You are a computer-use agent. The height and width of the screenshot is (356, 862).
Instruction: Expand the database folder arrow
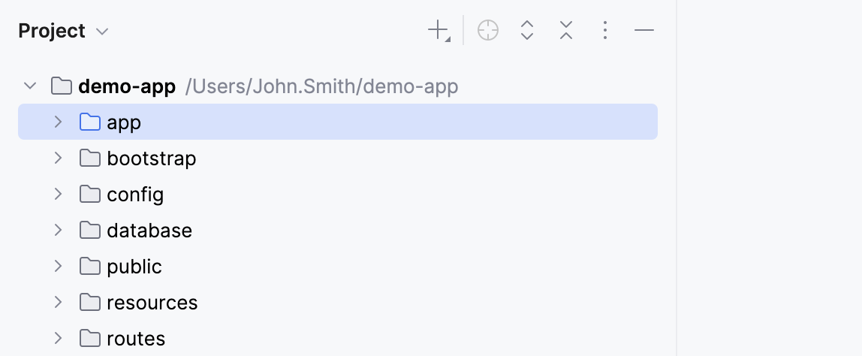tap(58, 231)
